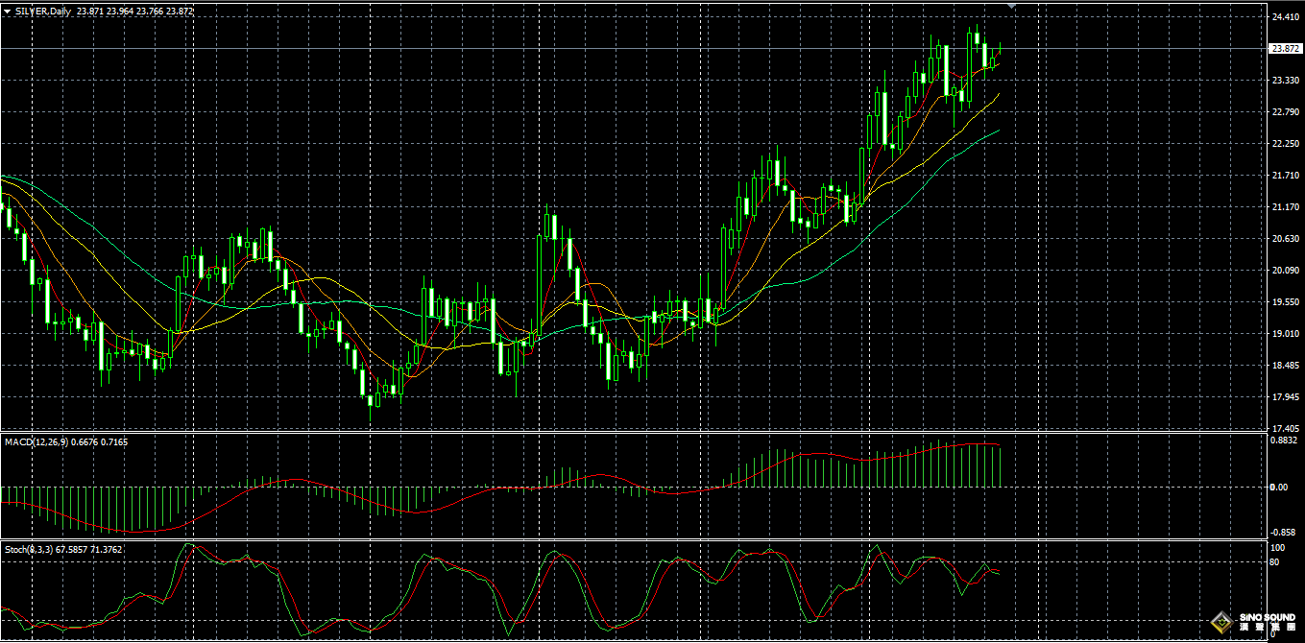The image size is (1305, 643).
Task: Click the 24.410 price axis label
Action: coord(1285,17)
